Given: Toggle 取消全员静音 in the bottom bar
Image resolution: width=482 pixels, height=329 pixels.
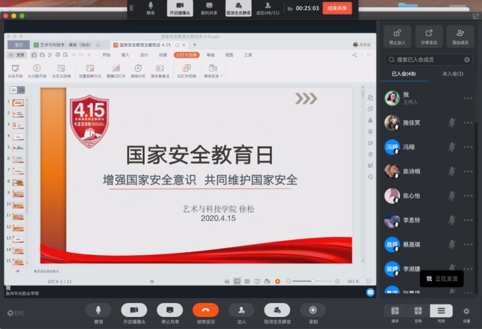Looking at the screenshot, I should tap(277, 310).
